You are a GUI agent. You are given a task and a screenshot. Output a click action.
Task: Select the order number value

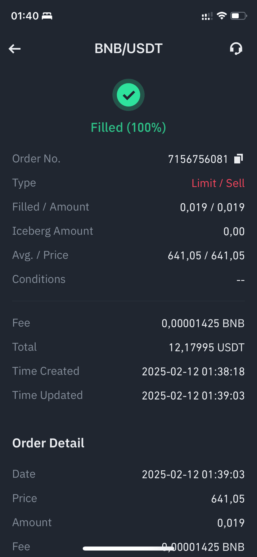[x=198, y=159]
